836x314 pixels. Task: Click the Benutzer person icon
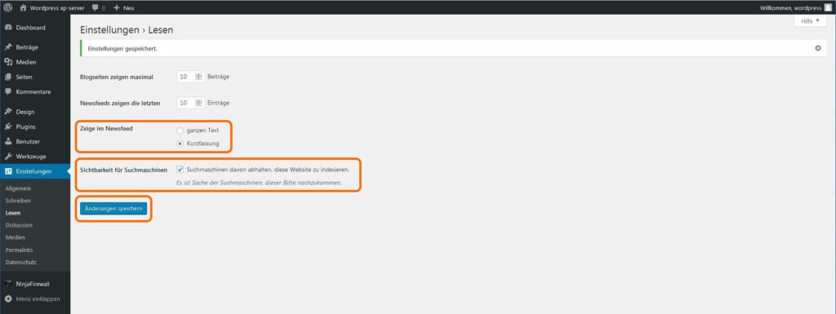[8, 142]
